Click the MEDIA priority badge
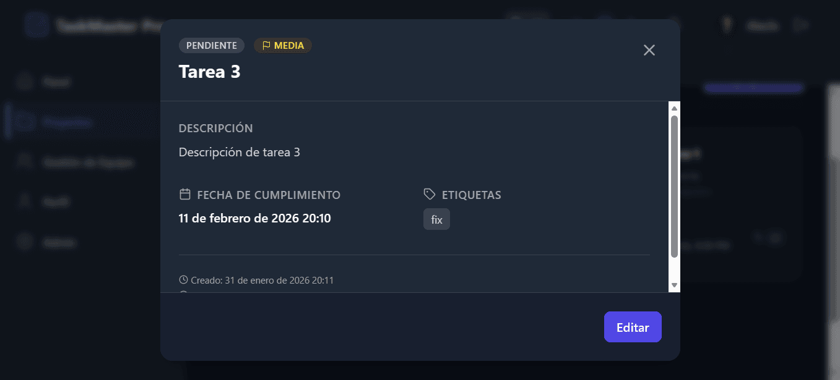This screenshot has height=380, width=840. (282, 45)
